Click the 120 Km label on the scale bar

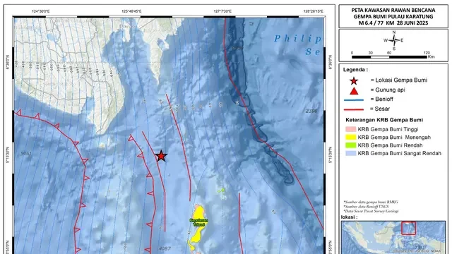(x=427, y=53)
